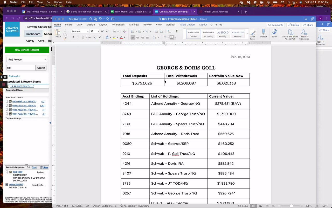Toggle bookmark for account 0837-1221
Screen dimensions: 332x208
7,106
